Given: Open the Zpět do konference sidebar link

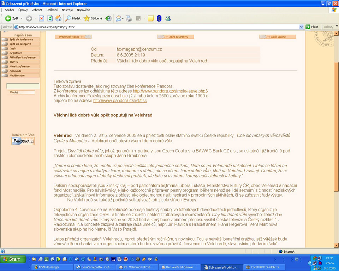Looking at the screenshot, I should [20, 40].
